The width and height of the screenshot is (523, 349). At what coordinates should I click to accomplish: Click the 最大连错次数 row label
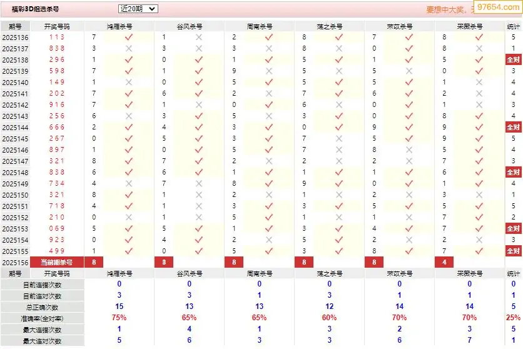tap(42, 330)
